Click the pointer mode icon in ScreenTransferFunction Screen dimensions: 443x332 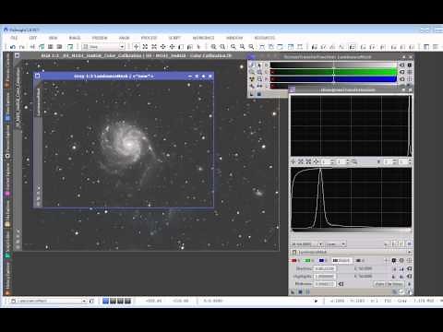(x=259, y=65)
